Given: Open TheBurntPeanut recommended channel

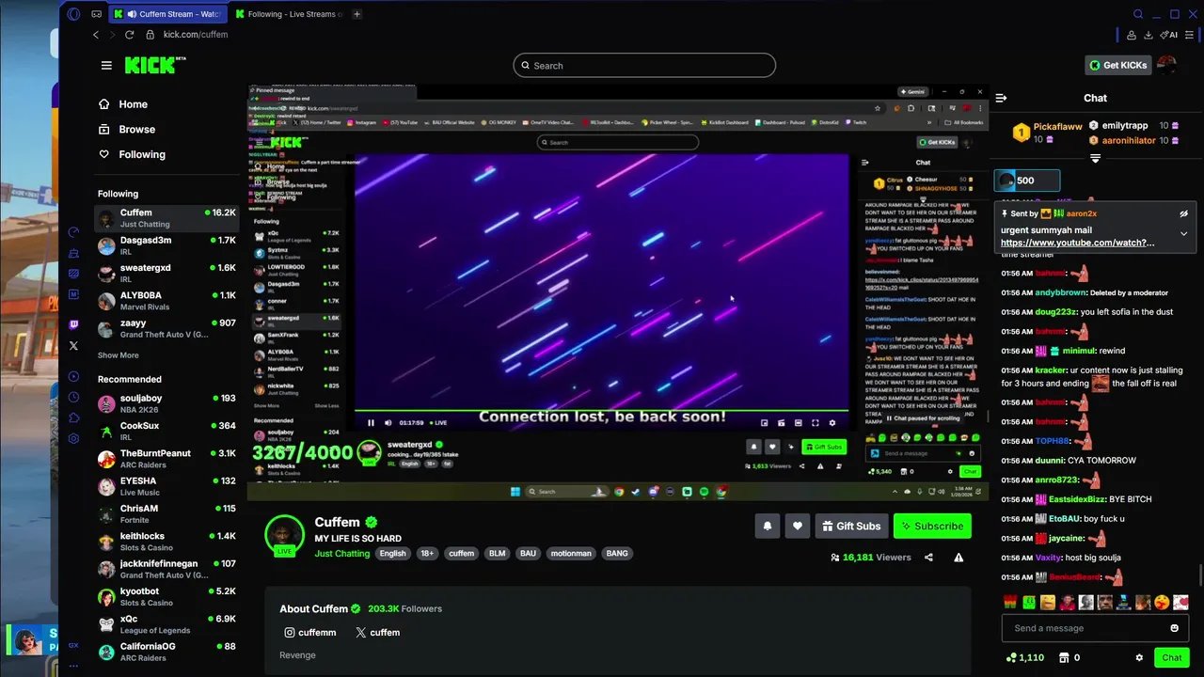Looking at the screenshot, I should (166, 459).
